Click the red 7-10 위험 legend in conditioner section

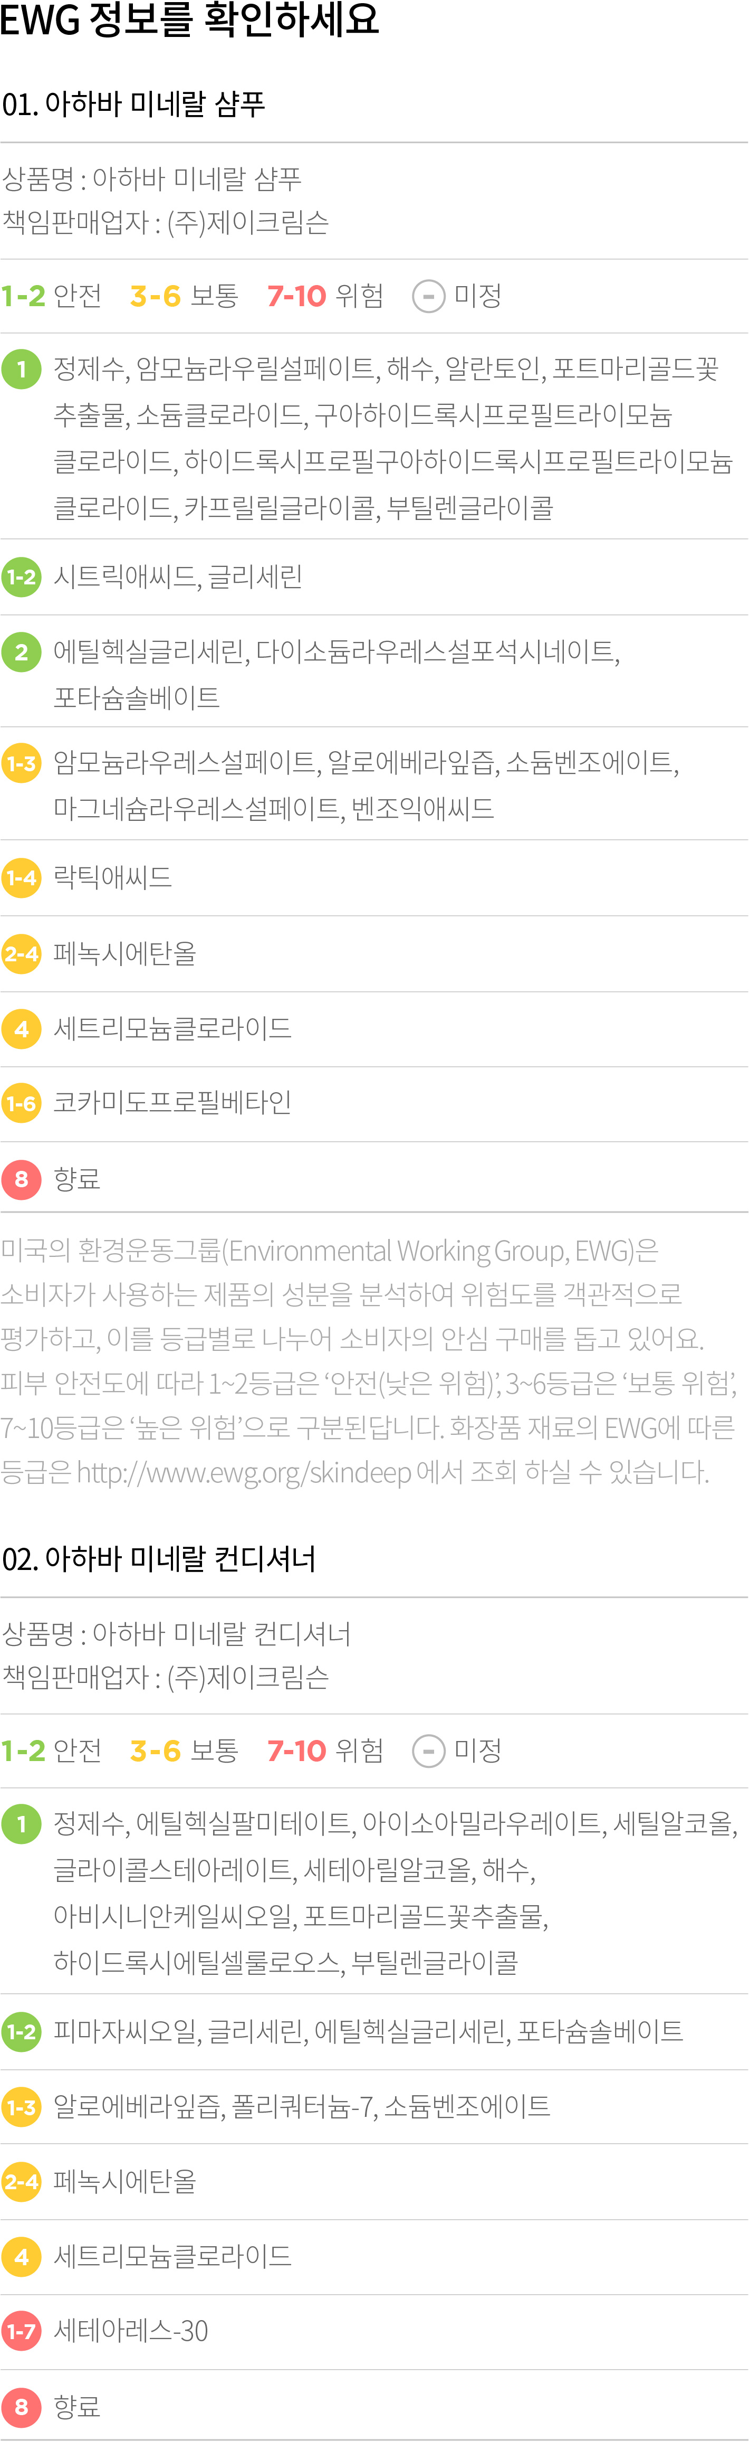pyautogui.click(x=325, y=1751)
